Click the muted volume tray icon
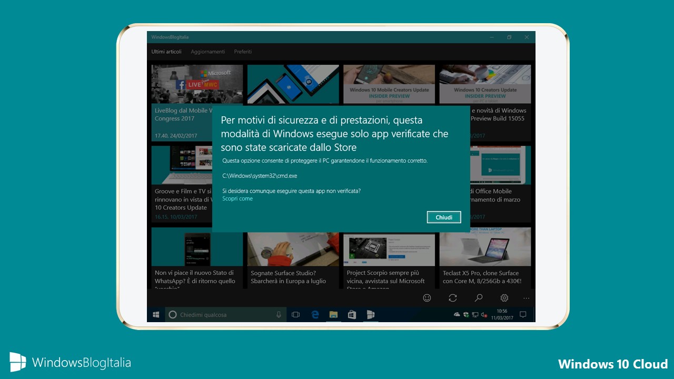674x379 pixels. pos(484,315)
